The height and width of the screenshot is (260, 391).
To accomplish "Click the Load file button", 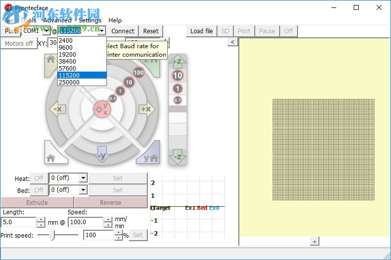I will 201,31.
